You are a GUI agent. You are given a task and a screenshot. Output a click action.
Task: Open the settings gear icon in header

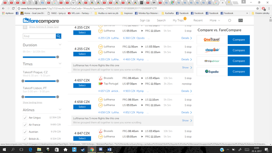[229, 20]
